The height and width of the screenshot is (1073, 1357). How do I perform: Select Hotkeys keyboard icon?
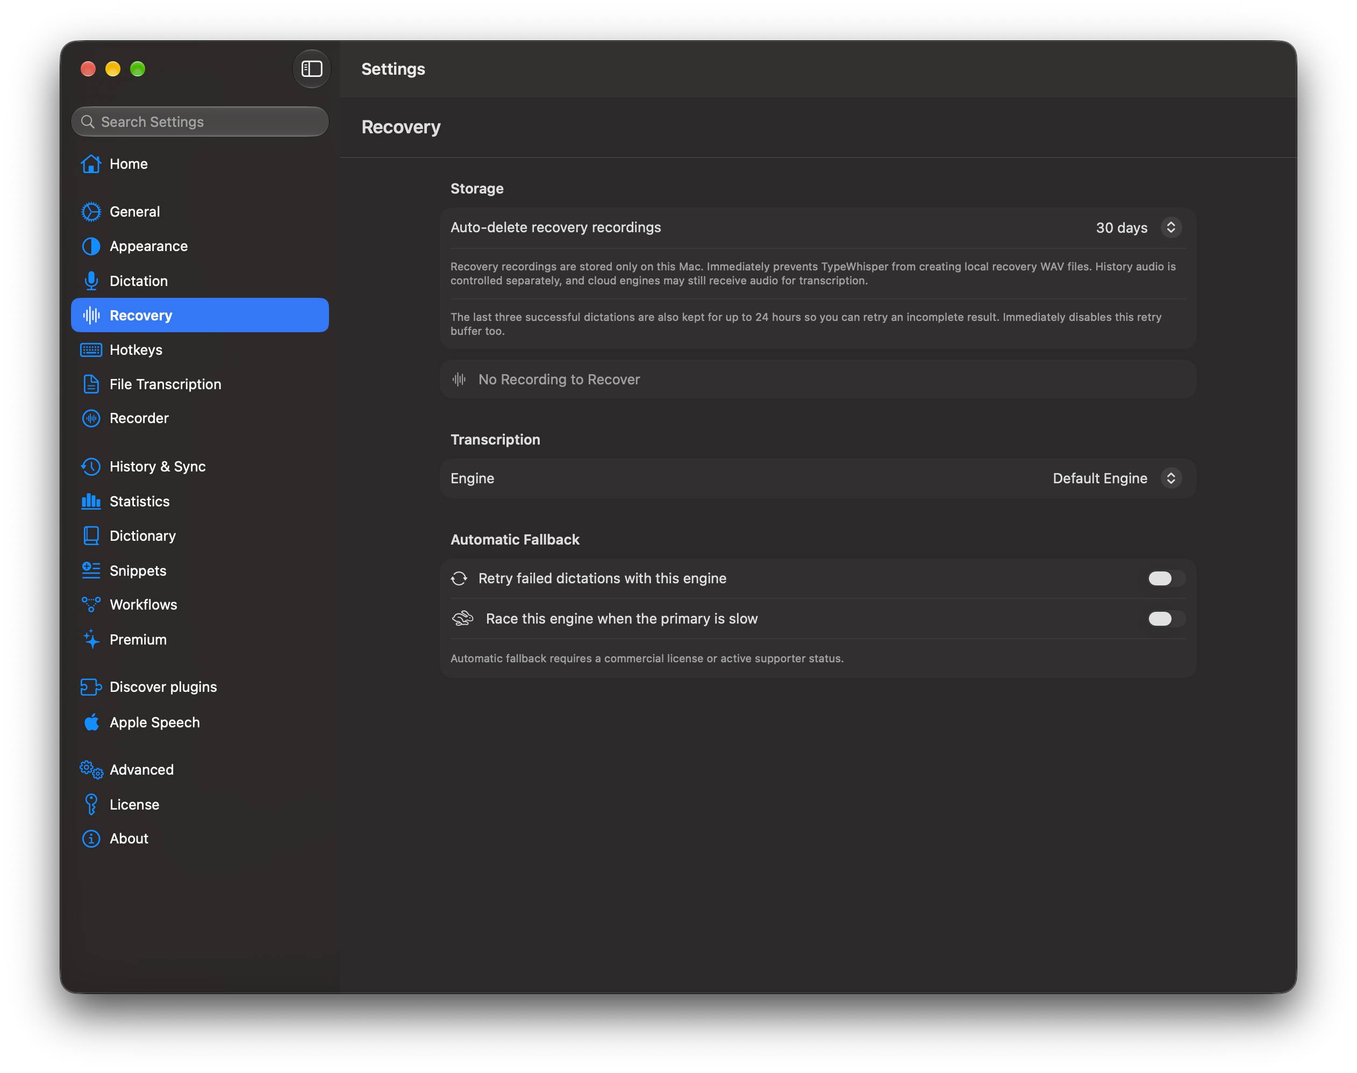(91, 350)
